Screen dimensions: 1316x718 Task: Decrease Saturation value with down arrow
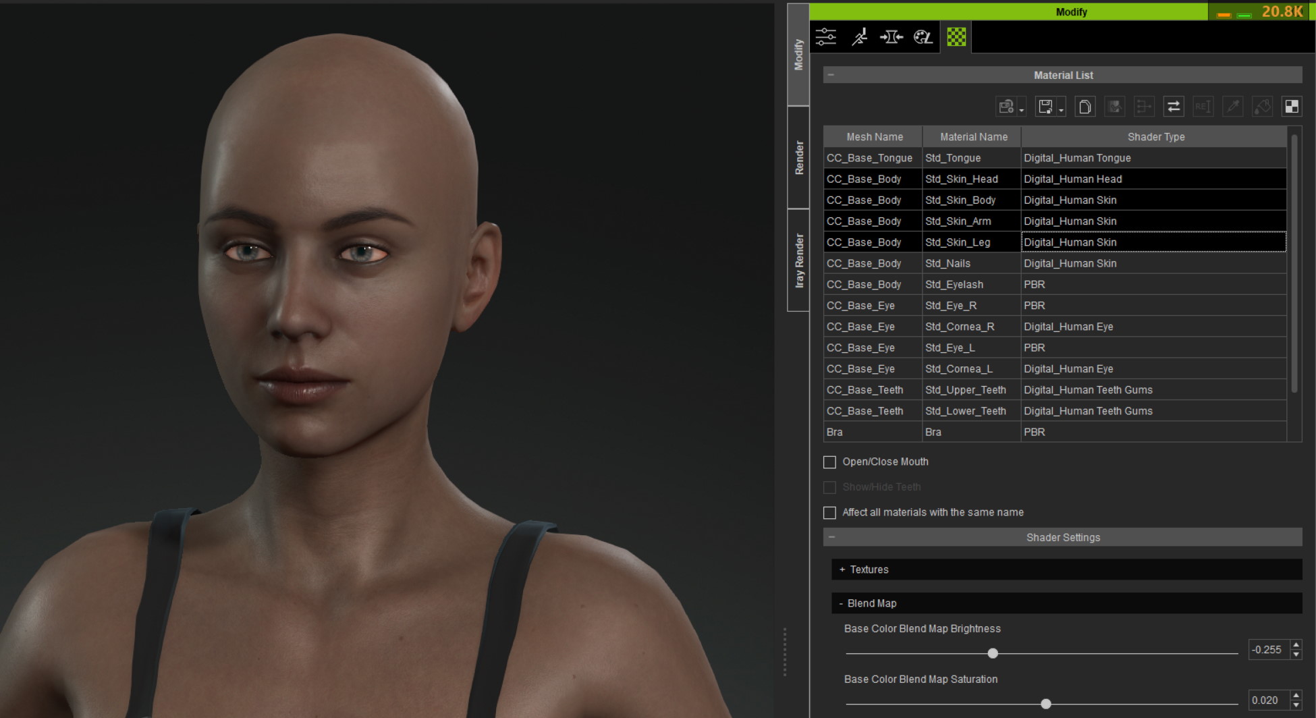click(x=1296, y=705)
